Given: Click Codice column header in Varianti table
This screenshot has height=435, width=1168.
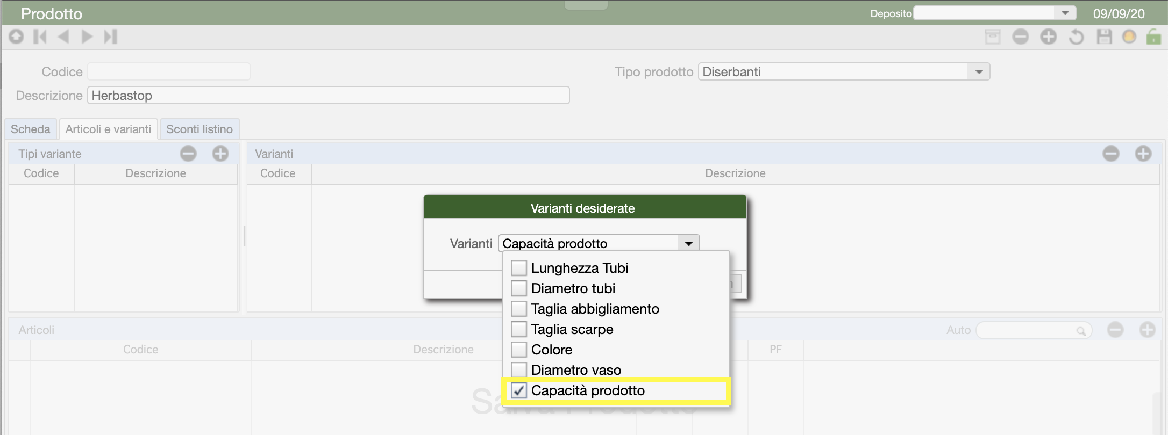Looking at the screenshot, I should click(278, 173).
